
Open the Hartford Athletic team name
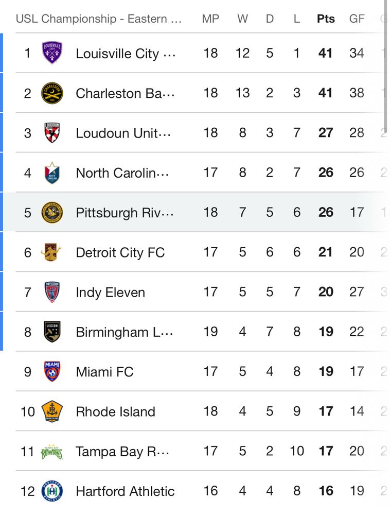(125, 491)
